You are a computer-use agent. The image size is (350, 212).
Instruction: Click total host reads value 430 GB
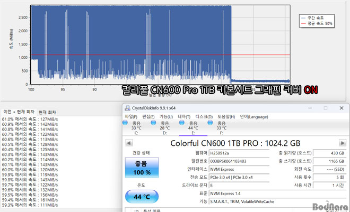330,153
